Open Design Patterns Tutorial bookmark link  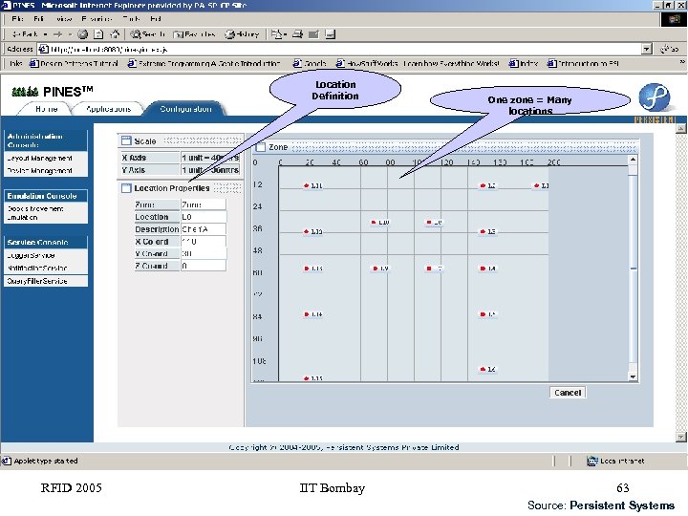point(74,64)
